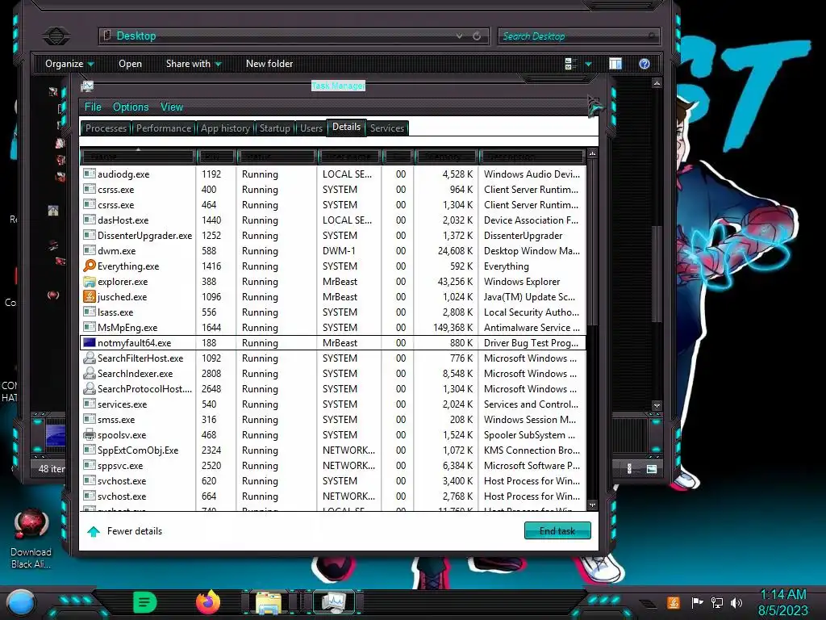Select the DissenterUpgrader.exe process

coord(333,236)
